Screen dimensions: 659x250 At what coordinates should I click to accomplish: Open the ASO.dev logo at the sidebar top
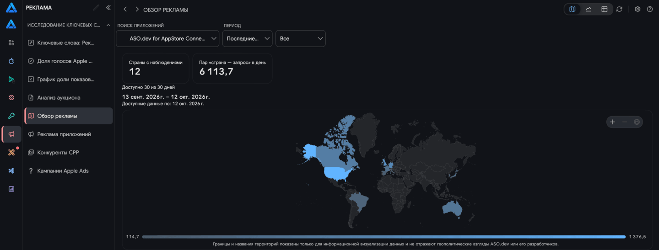[11, 8]
